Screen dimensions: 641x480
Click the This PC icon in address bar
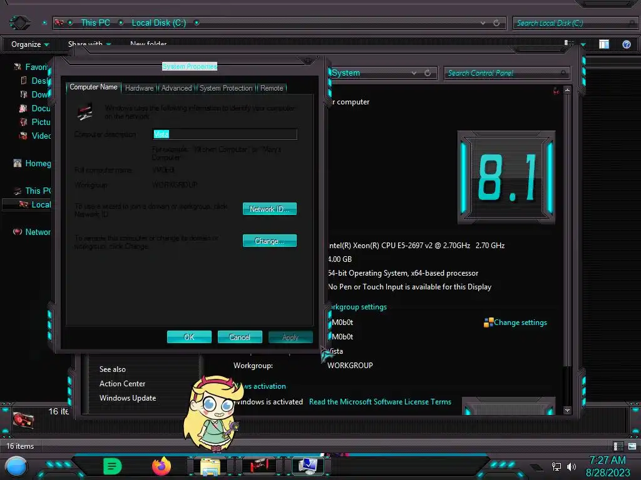coord(59,22)
